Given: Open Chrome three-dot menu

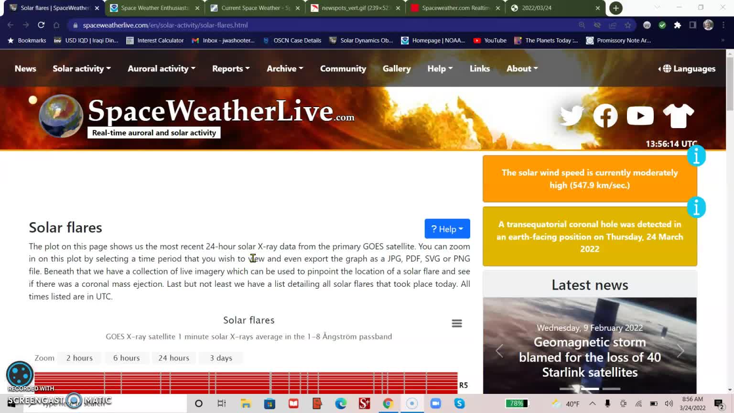Looking at the screenshot, I should pos(723,25).
